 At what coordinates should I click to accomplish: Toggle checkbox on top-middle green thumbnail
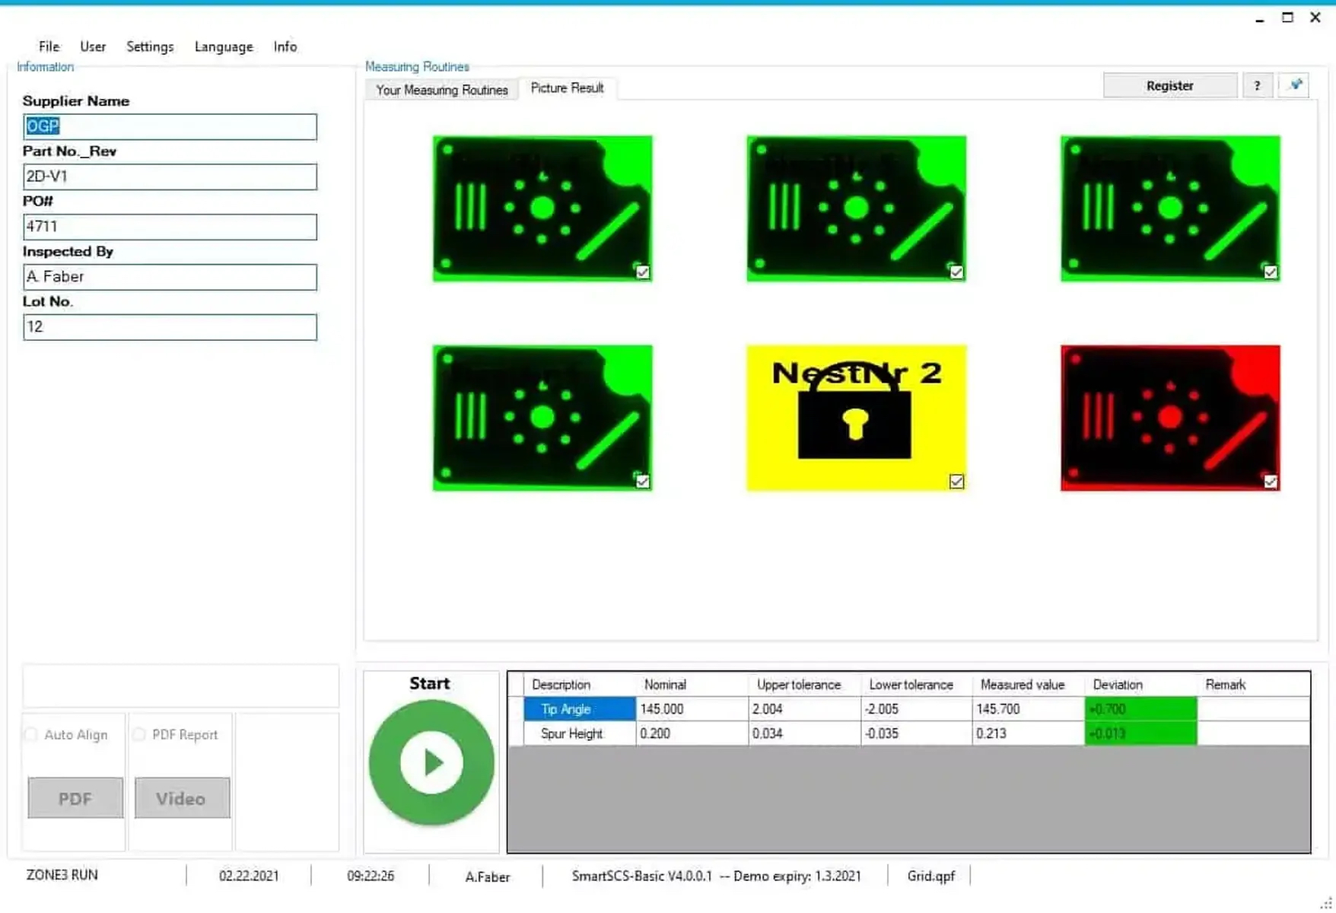pos(956,272)
